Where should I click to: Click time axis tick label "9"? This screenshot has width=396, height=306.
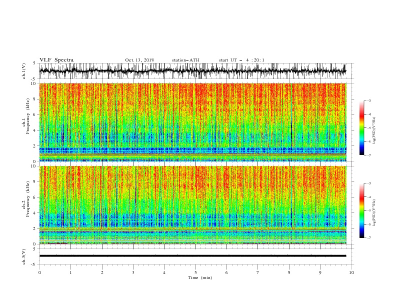320,272
